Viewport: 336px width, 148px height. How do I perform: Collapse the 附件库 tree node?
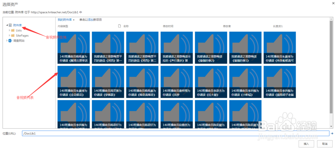(x=7, y=25)
